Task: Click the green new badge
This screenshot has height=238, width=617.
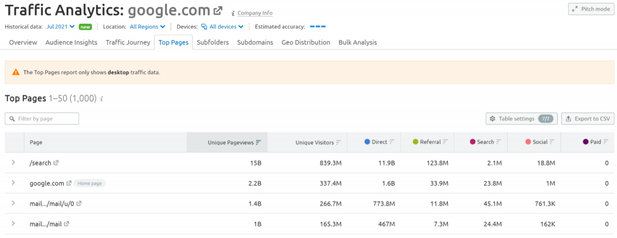Action: (x=85, y=27)
